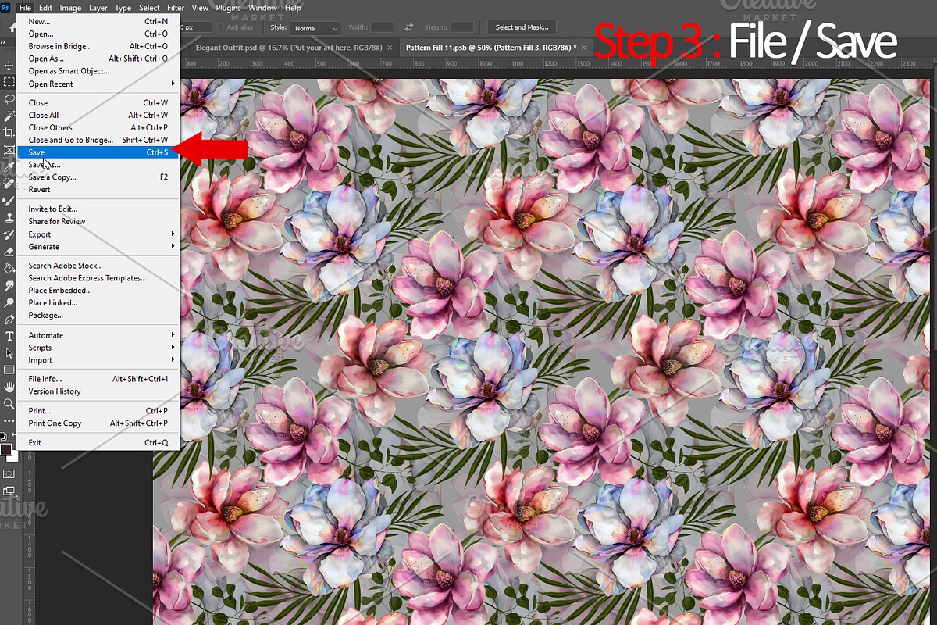Click the Height input field
The height and width of the screenshot is (625, 937).
point(463,27)
